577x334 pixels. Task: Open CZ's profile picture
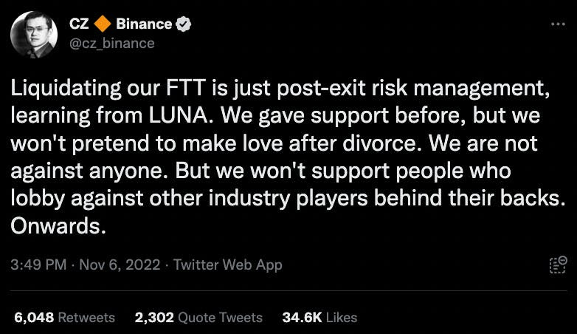33,35
